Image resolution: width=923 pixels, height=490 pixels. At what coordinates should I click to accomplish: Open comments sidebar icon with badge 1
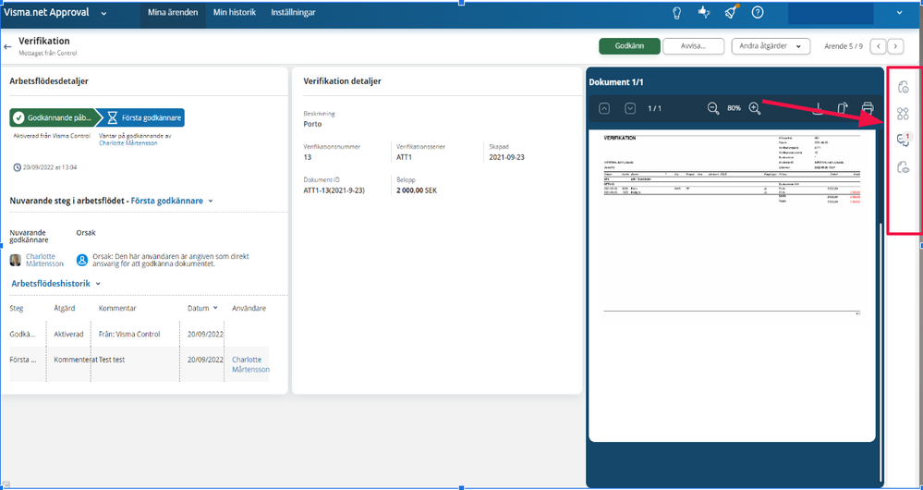(x=903, y=140)
